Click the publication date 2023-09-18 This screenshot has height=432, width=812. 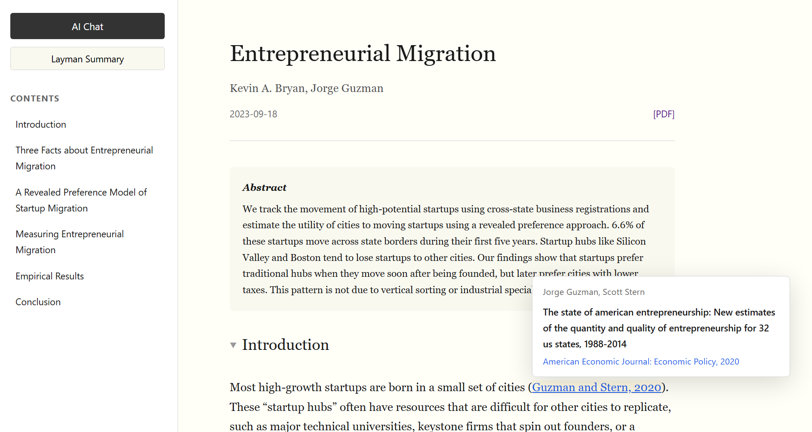[x=253, y=114]
